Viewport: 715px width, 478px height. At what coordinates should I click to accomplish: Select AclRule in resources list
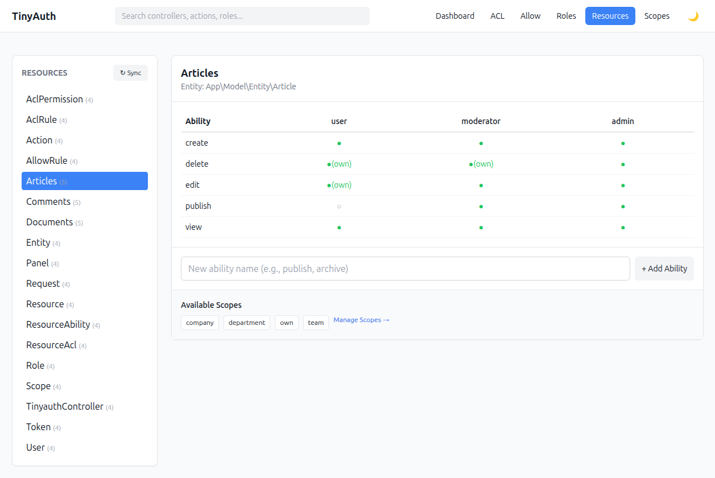[85, 119]
